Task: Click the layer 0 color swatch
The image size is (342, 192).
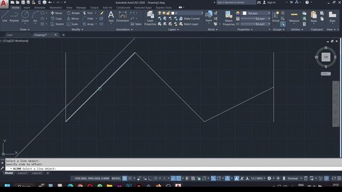Action: pos(173,13)
